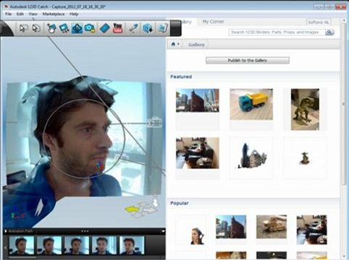Select the blue pin marker tool

coord(133,28)
